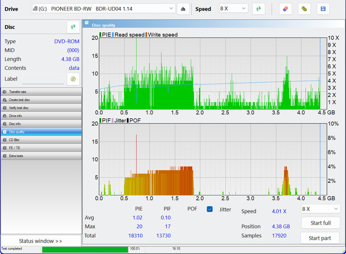346x254 pixels.
Task: Refresh the disc information panel
Action: (x=73, y=27)
